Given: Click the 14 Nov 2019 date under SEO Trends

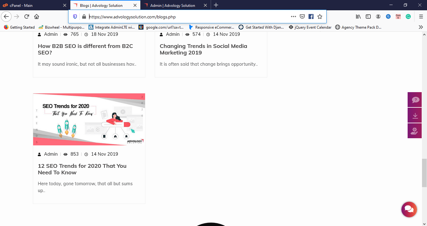Looking at the screenshot, I should 104,154.
